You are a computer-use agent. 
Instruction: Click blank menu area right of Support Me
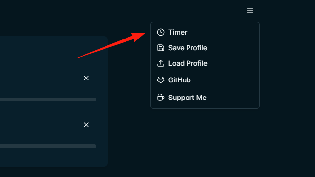tap(233, 98)
